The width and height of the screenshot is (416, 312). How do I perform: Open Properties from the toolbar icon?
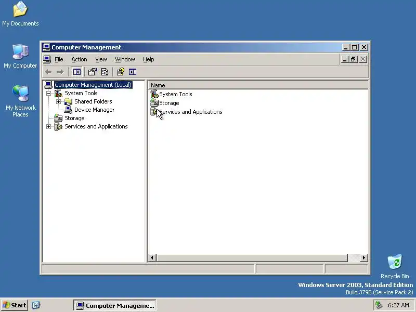pos(93,72)
